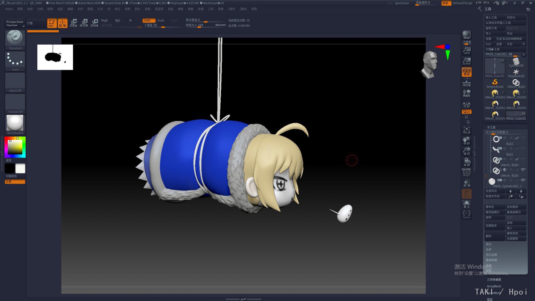Image resolution: width=535 pixels, height=301 pixels.
Task: Click the 缩放 canvas zoom icon
Action: pos(467,152)
